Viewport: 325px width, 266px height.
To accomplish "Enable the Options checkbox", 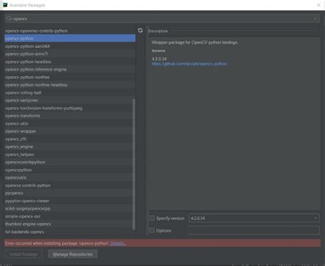I will (152, 230).
